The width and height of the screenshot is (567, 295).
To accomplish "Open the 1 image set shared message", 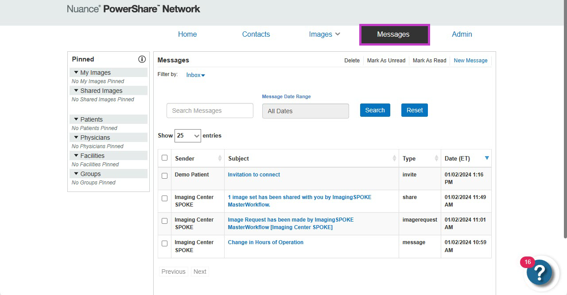I will [299, 201].
